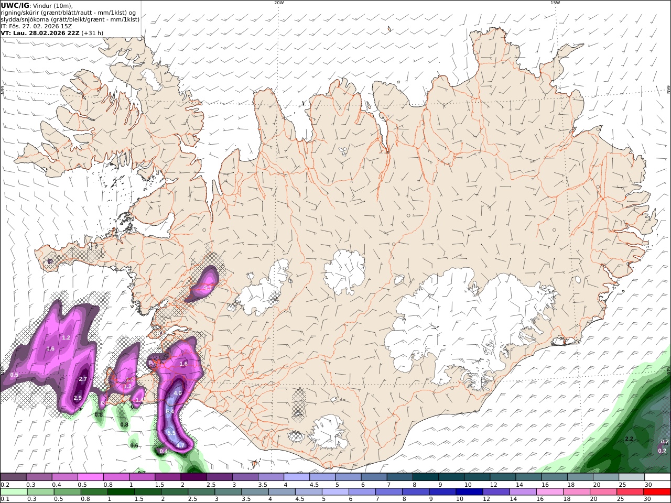Pick the white 30 swatch, upper scale
Viewport: 671px width, 503px height.
click(657, 477)
